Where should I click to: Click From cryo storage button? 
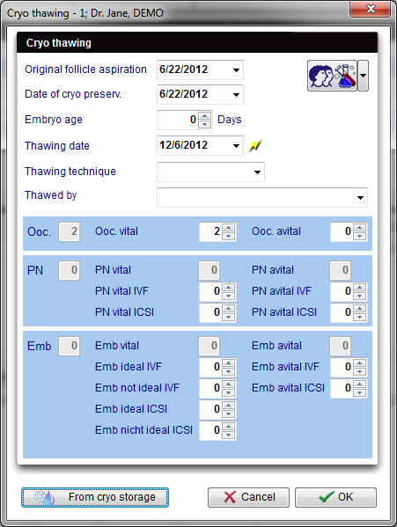(x=95, y=497)
